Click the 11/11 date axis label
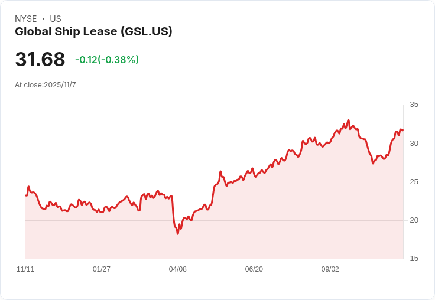 (25, 269)
